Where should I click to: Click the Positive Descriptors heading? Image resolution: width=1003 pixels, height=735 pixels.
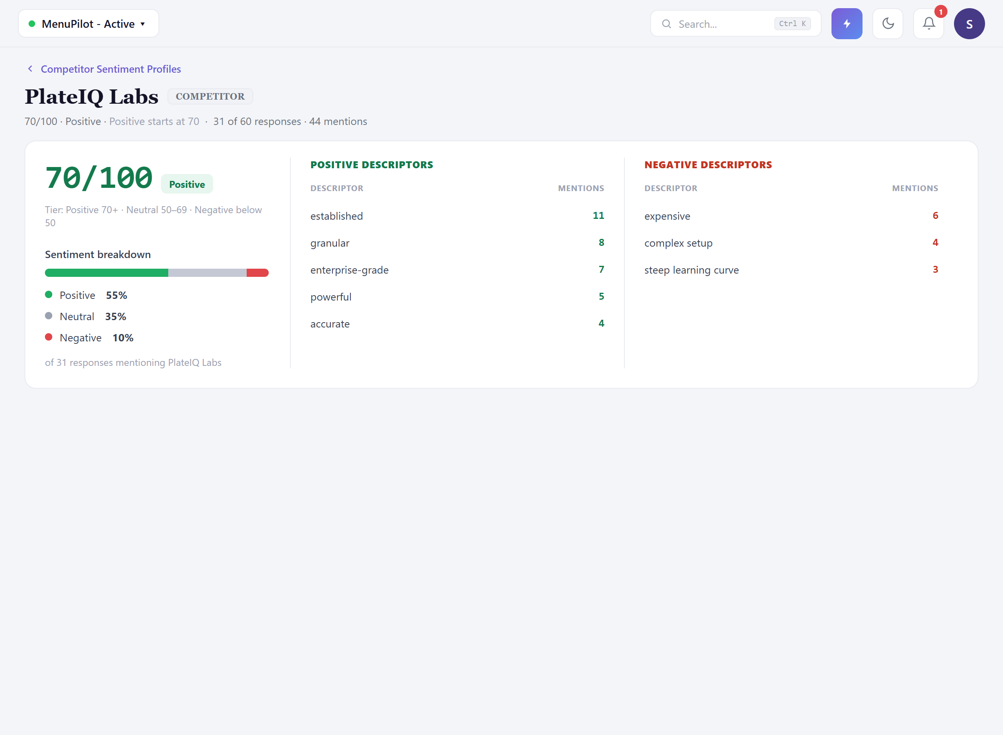pos(372,165)
